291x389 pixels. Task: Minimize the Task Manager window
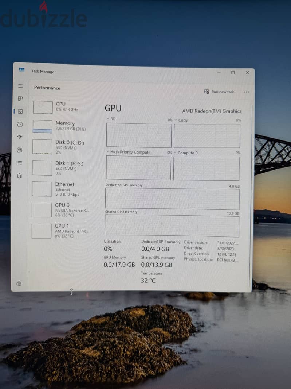(219, 73)
